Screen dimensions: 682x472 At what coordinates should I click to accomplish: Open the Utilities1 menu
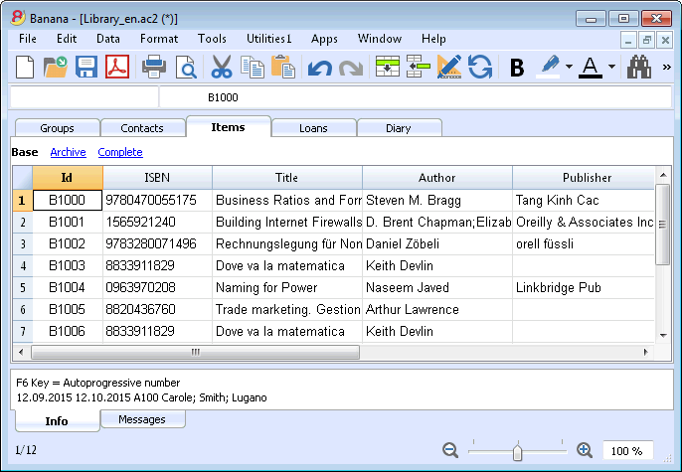click(268, 39)
